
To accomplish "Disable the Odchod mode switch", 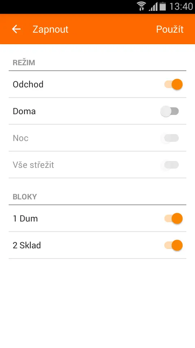I will pos(173,84).
